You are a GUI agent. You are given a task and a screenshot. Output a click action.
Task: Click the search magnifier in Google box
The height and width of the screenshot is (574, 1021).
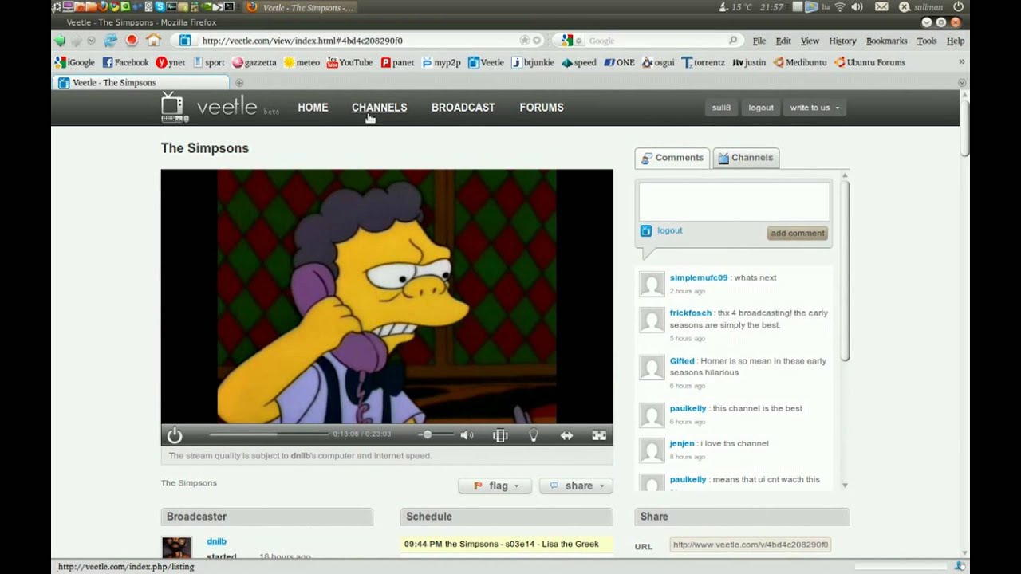point(733,41)
